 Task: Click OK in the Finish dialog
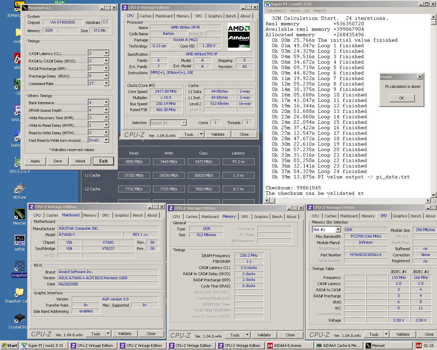click(x=401, y=98)
